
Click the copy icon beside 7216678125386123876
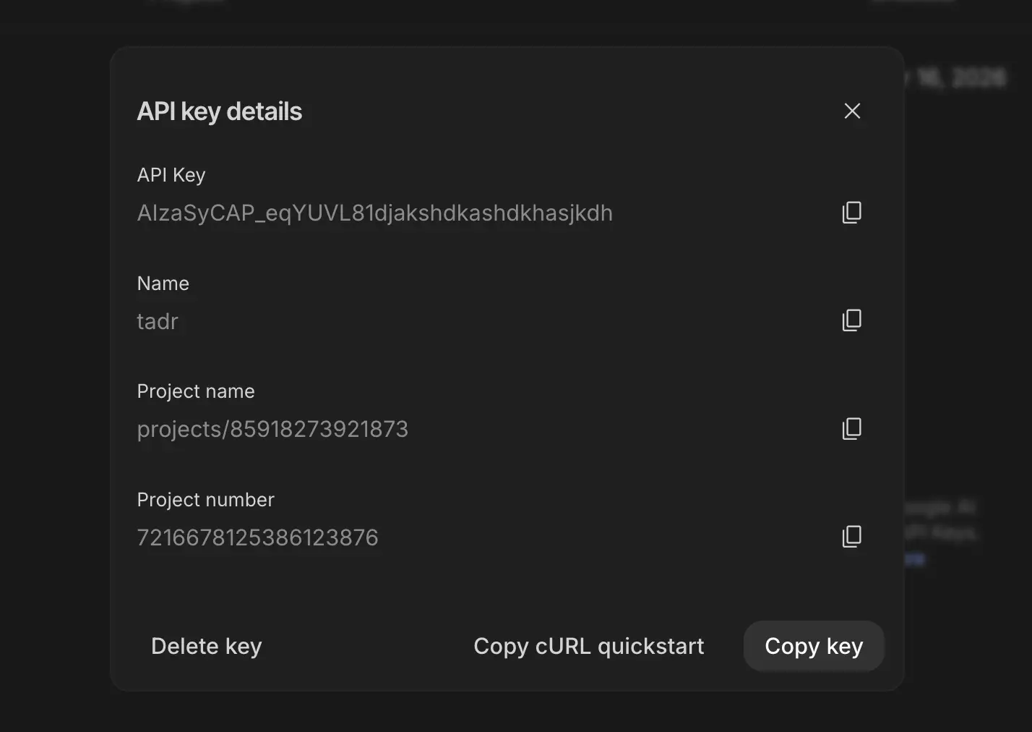coord(851,537)
